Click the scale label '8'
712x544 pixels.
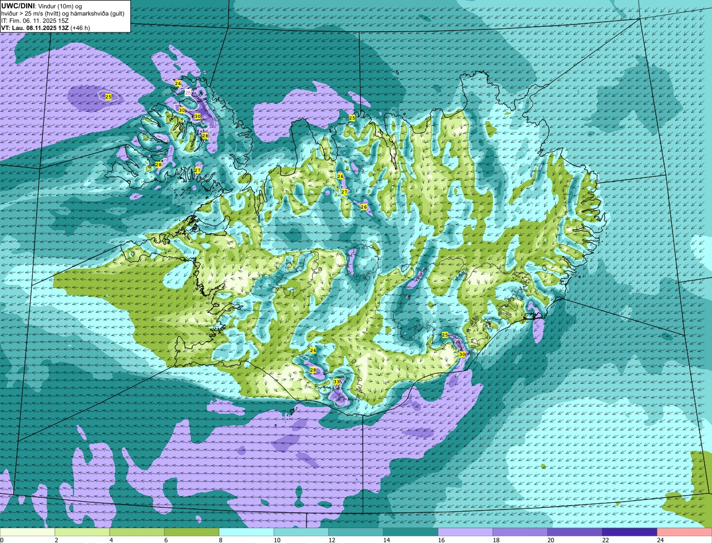(220, 540)
